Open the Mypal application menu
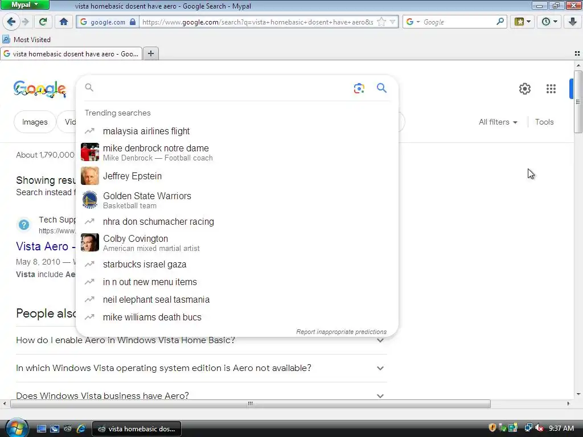The image size is (583, 437). pyautogui.click(x=24, y=5)
